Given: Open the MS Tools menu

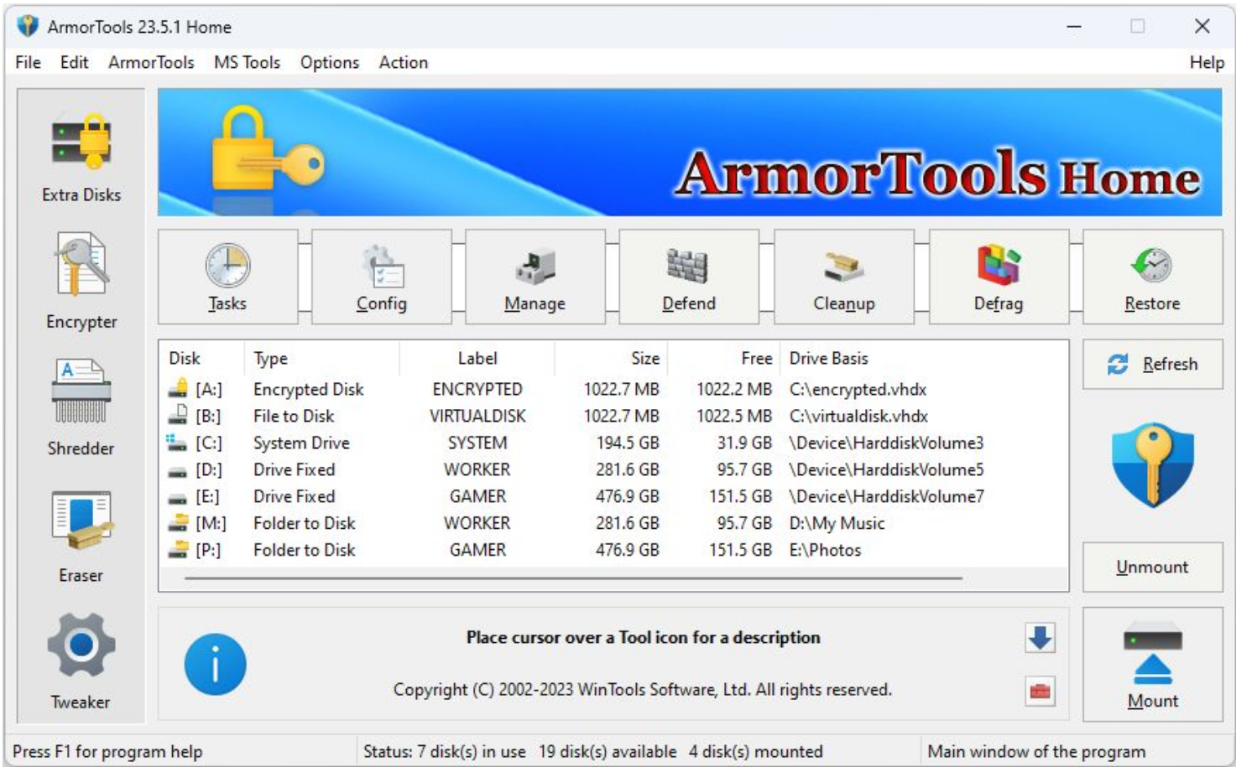Looking at the screenshot, I should pos(248,61).
